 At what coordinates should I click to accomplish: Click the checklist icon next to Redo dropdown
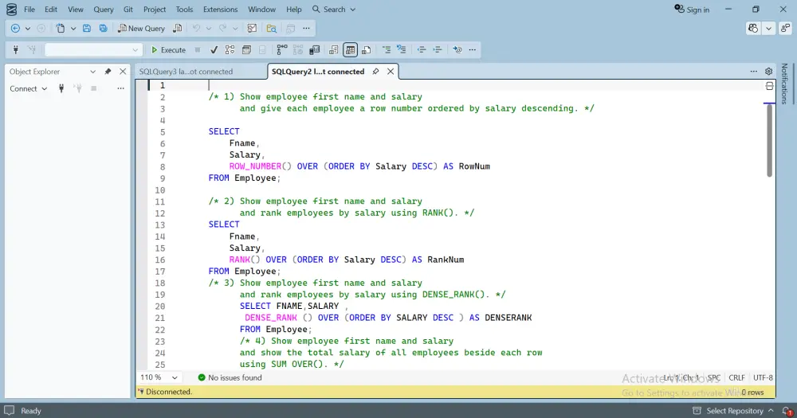(252, 29)
